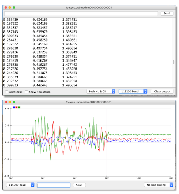The image size is (179, 194).
Task: Open the Serial Monitor 115200 baud dropdown
Action: 133,92
